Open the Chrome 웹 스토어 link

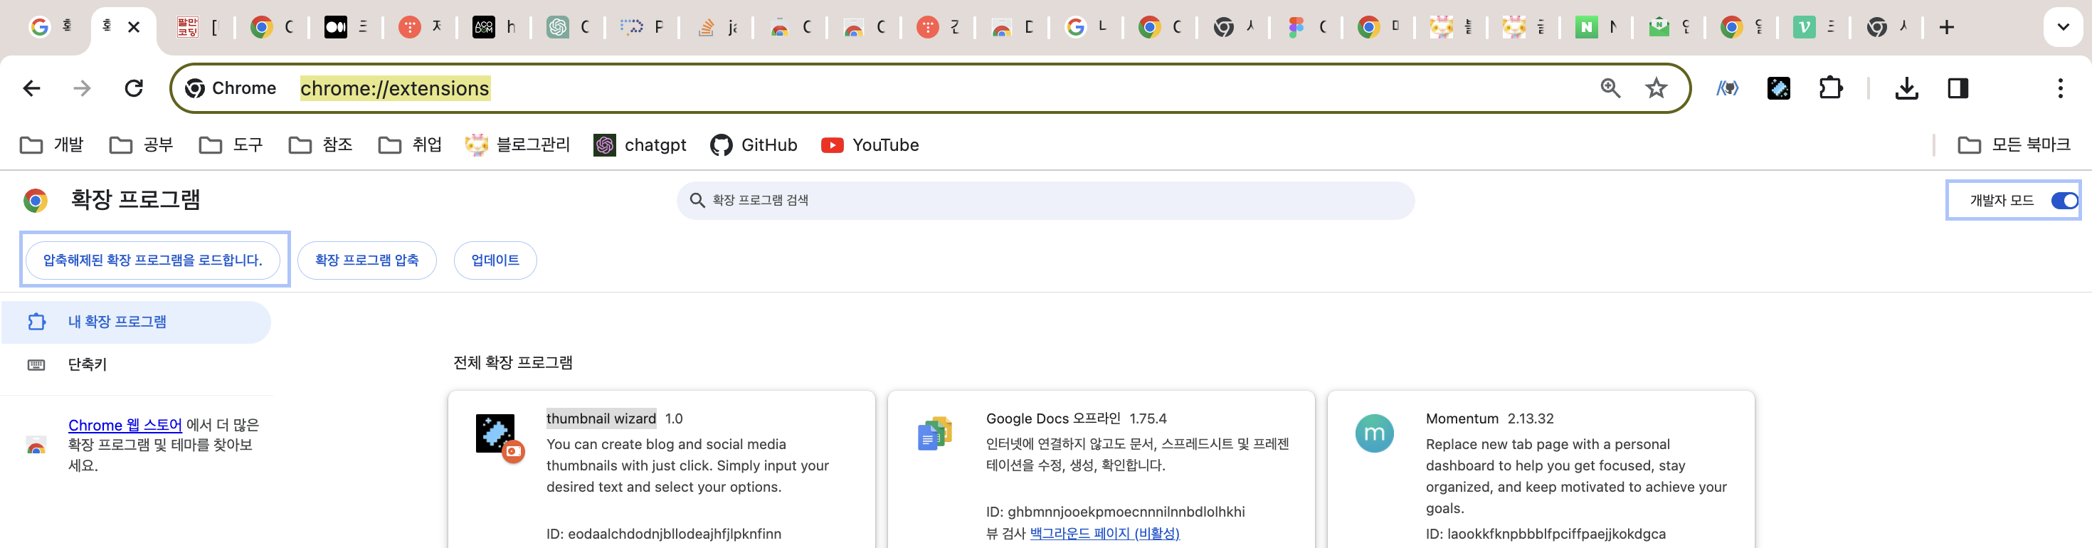125,426
